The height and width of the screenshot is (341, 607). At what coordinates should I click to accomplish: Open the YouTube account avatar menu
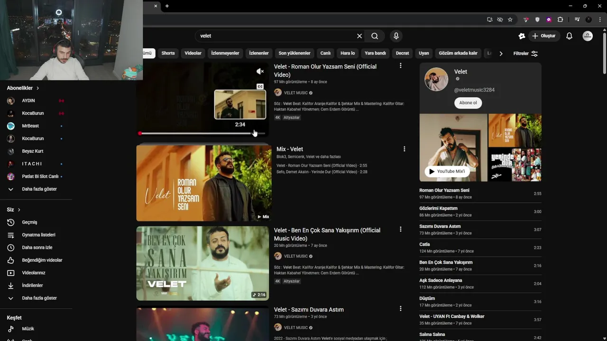click(588, 36)
